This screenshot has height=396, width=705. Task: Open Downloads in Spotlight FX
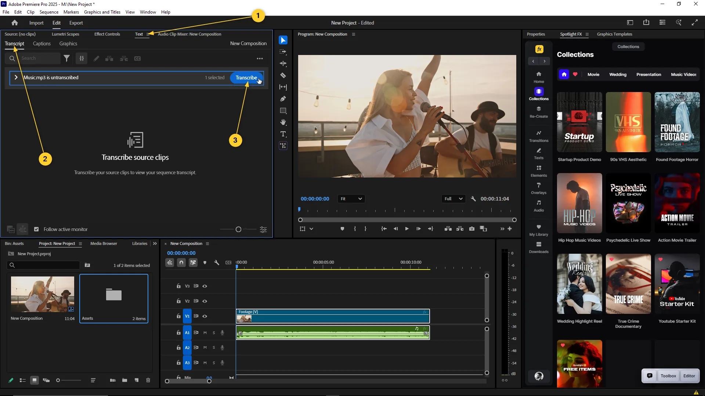coord(539,247)
